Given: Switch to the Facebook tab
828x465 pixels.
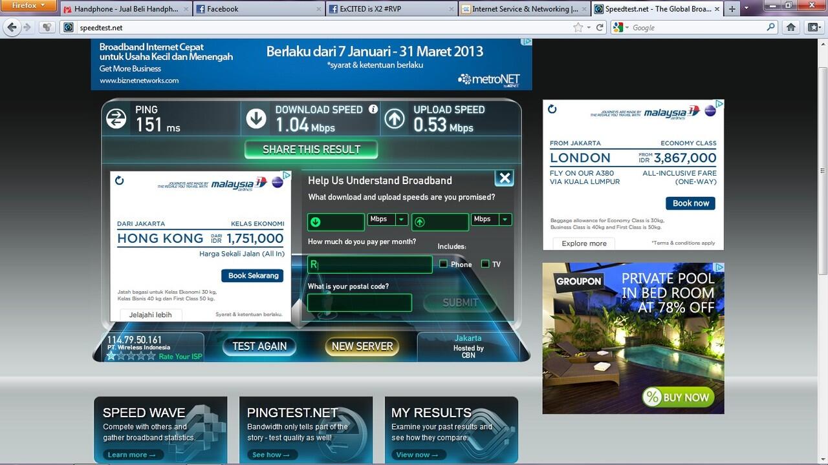Looking at the screenshot, I should click(258, 9).
